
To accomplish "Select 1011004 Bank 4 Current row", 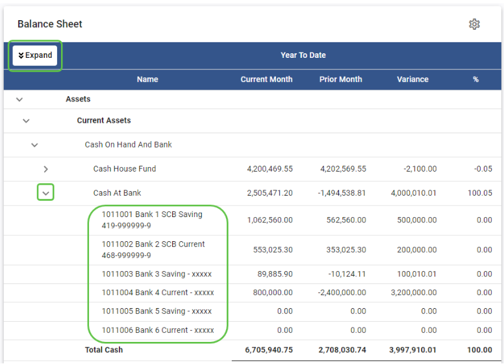I will pyautogui.click(x=158, y=292).
